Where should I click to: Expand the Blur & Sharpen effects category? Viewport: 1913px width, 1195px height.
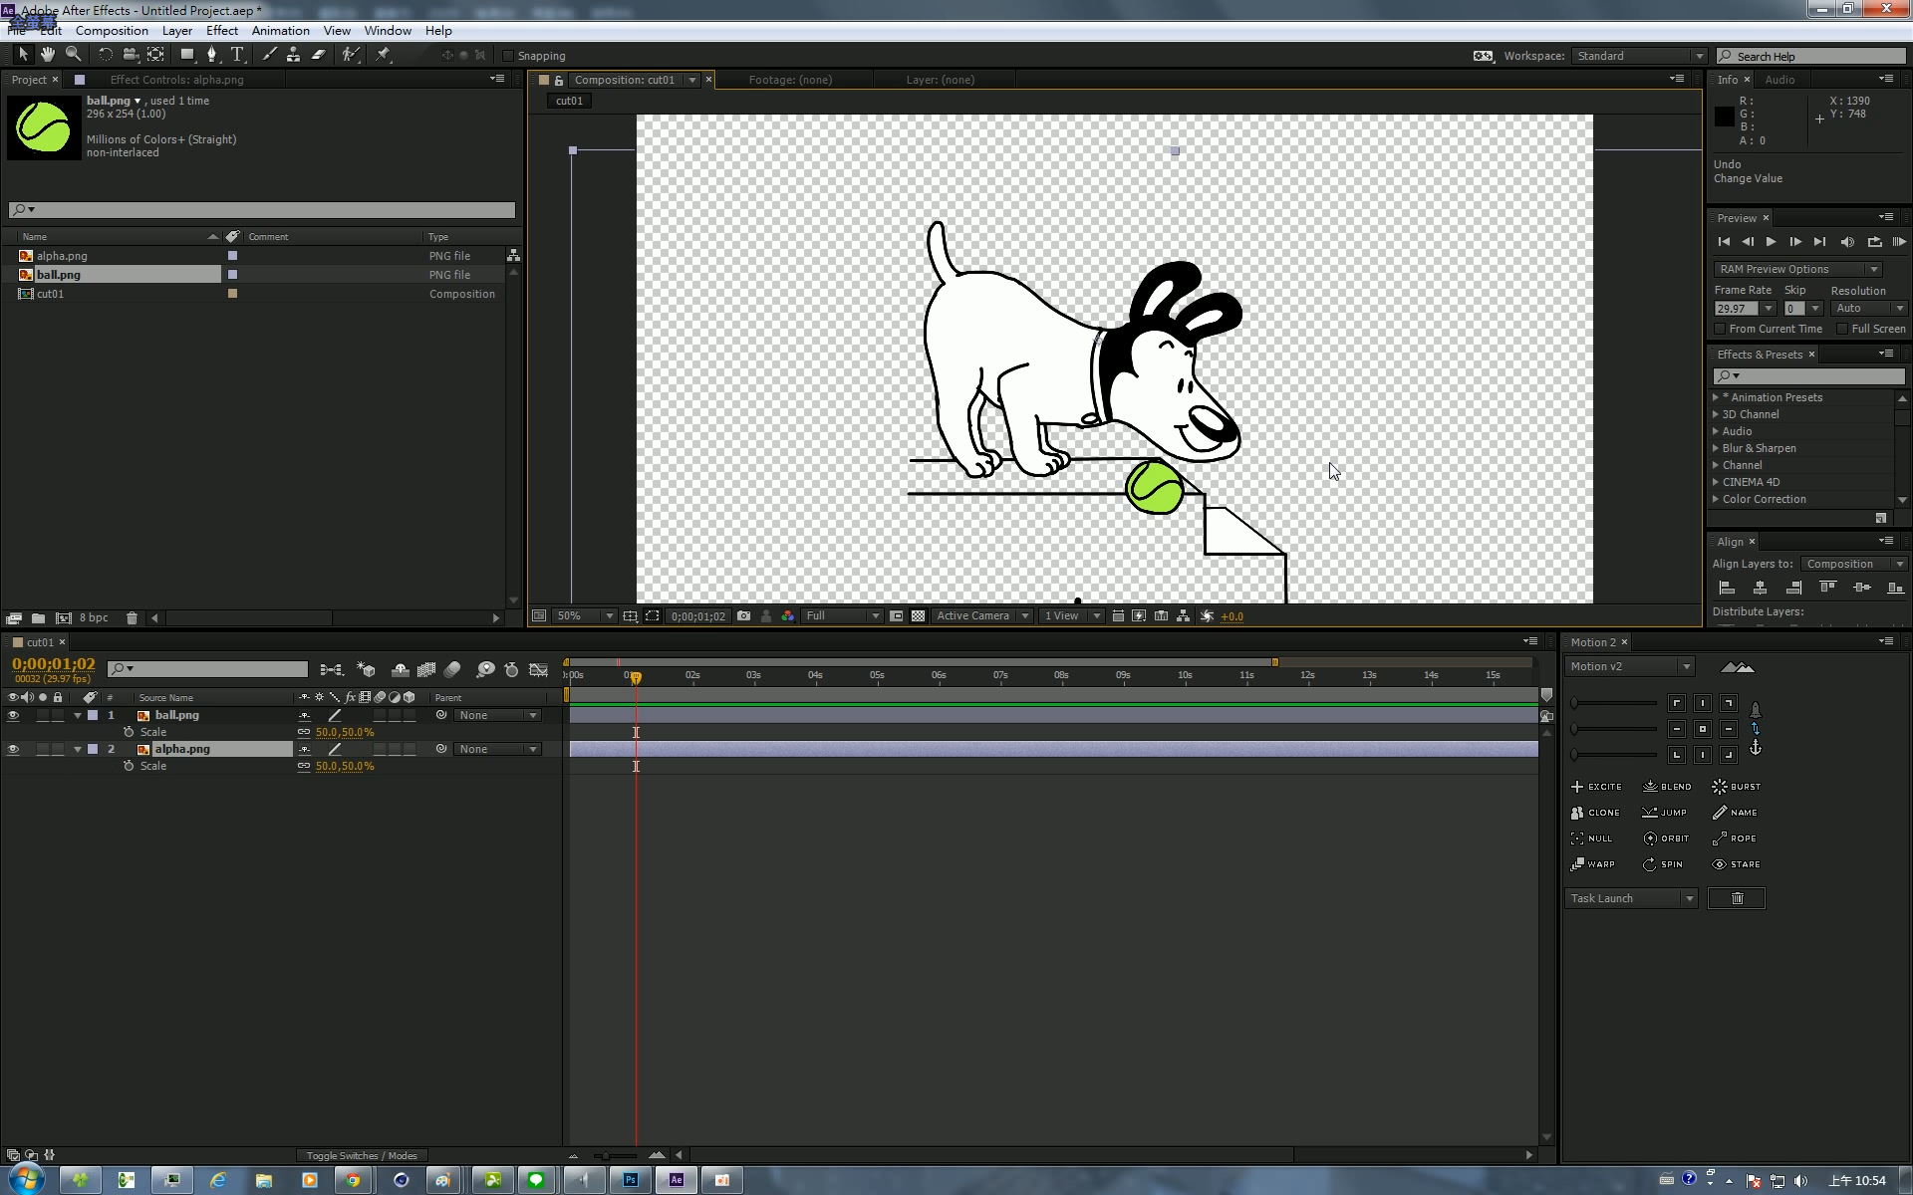[1716, 448]
